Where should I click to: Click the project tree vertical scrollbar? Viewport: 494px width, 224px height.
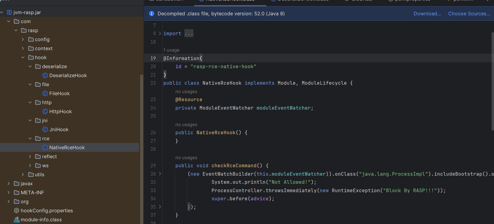click(x=142, y=149)
